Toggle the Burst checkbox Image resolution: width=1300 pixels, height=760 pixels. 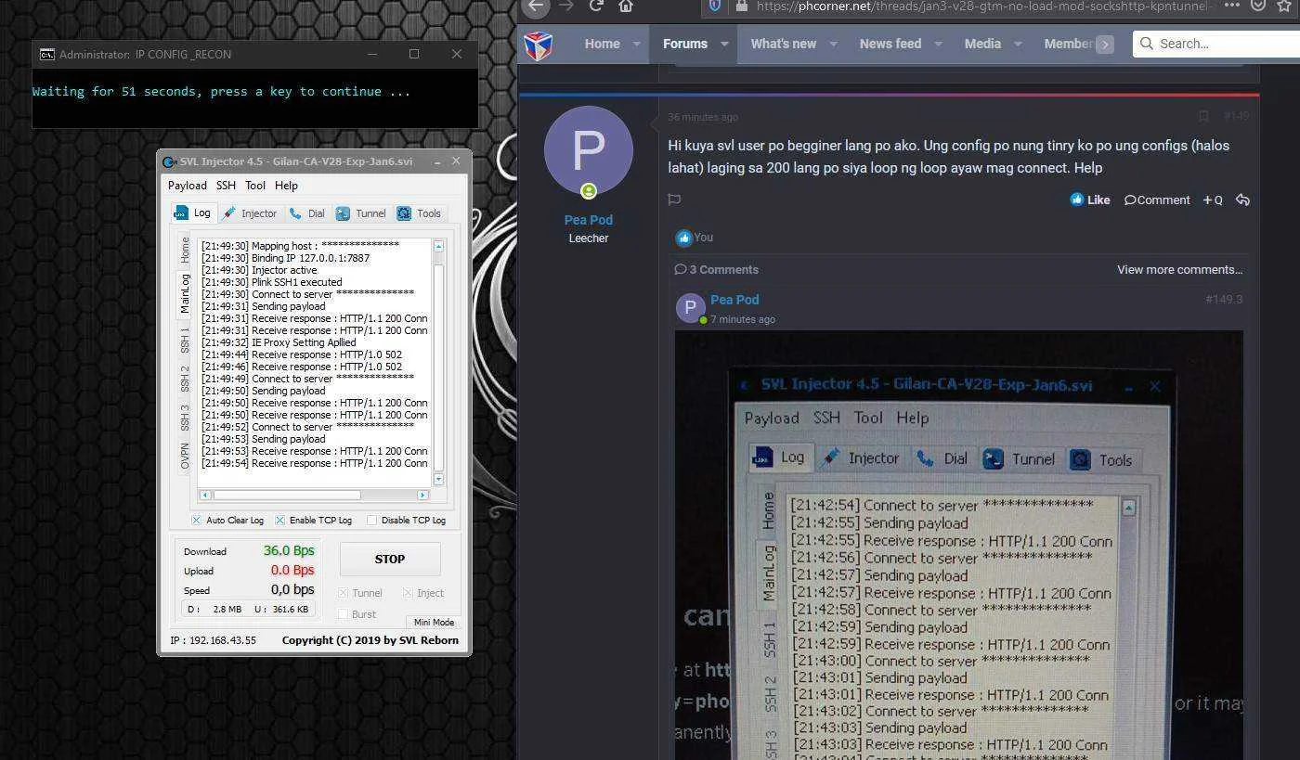(x=343, y=614)
